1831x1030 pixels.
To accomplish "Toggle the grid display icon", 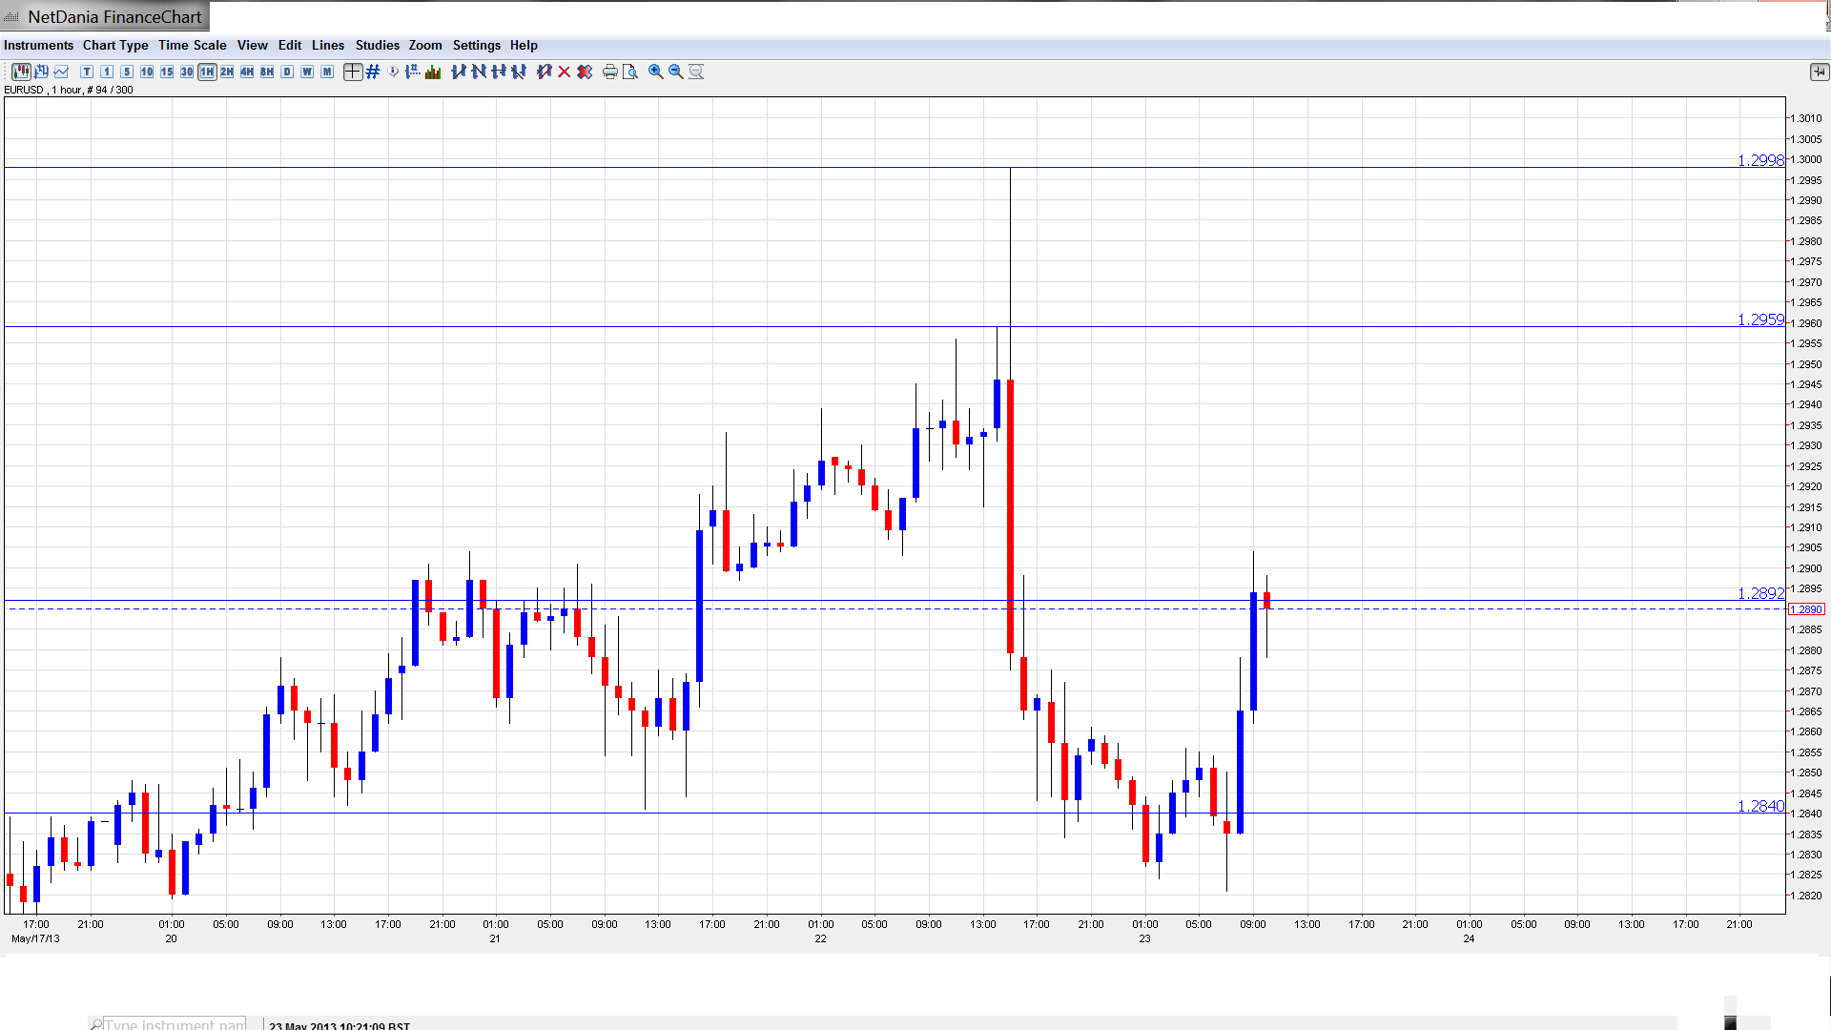I will coord(373,72).
